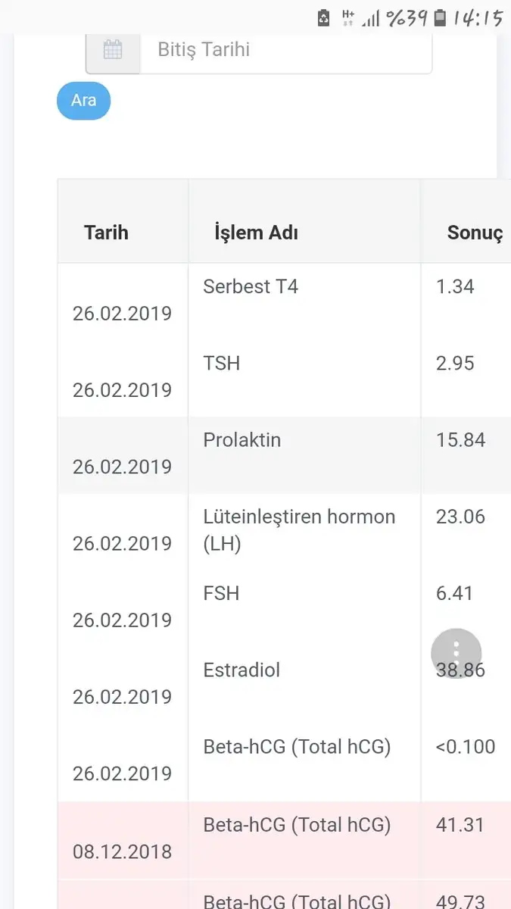This screenshot has width=511, height=909.
Task: Click the Sonuç column header
Action: click(x=475, y=233)
